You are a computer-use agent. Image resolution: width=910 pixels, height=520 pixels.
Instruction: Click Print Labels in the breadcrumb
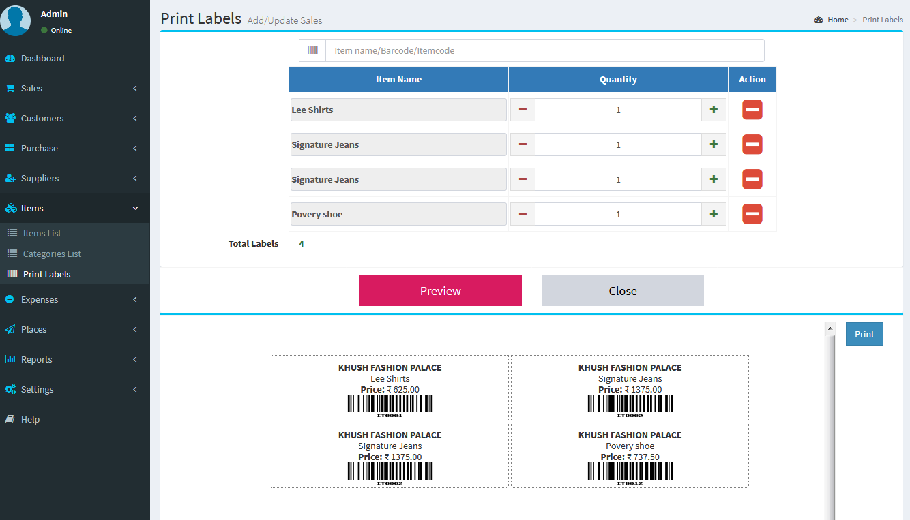coord(883,20)
